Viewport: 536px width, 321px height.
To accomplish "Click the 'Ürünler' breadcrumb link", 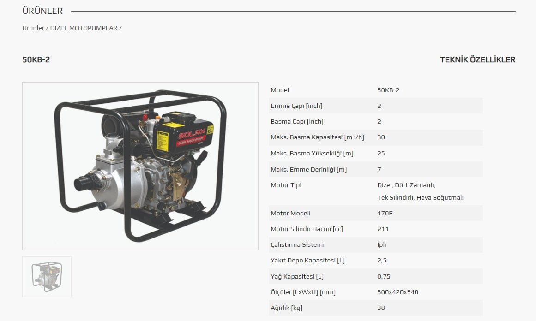I will pyautogui.click(x=33, y=28).
